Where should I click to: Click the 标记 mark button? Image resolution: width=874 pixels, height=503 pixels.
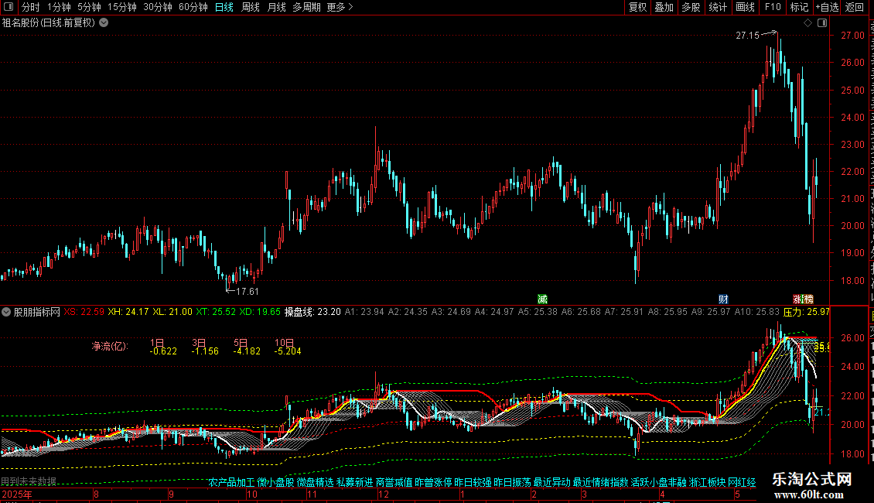(x=799, y=7)
